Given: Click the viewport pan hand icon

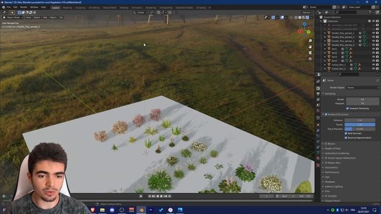Looking at the screenshot, I should tap(310, 47).
